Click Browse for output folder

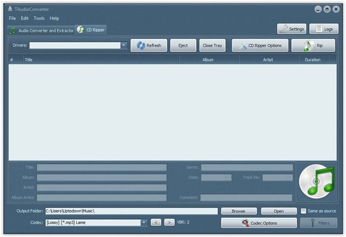point(239,211)
